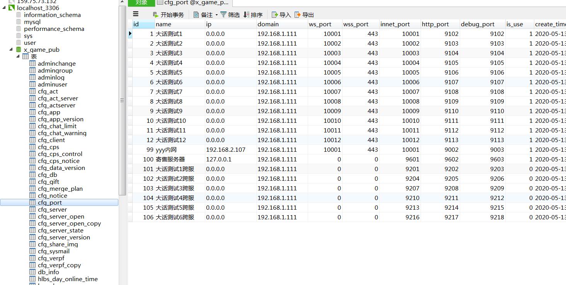Click the table icon beside cfg_server
Image resolution: width=566 pixels, height=285 pixels.
tap(33, 210)
